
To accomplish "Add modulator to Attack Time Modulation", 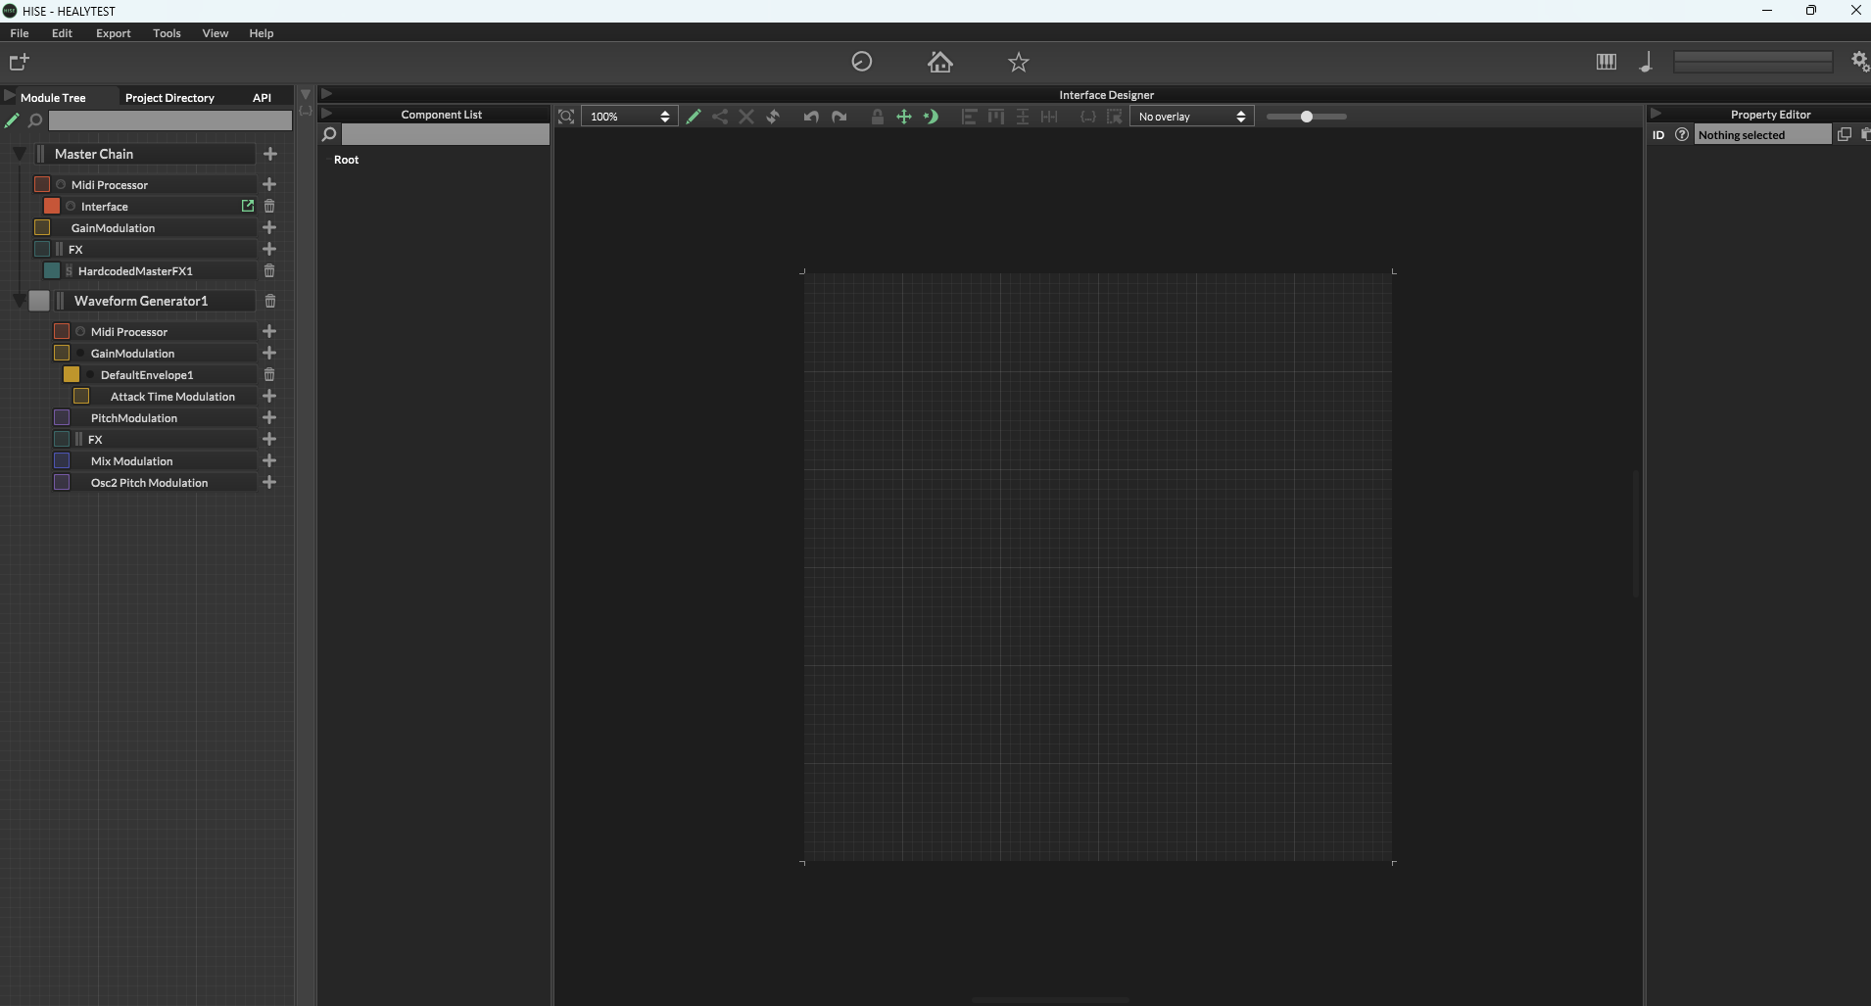I will pyautogui.click(x=269, y=396).
